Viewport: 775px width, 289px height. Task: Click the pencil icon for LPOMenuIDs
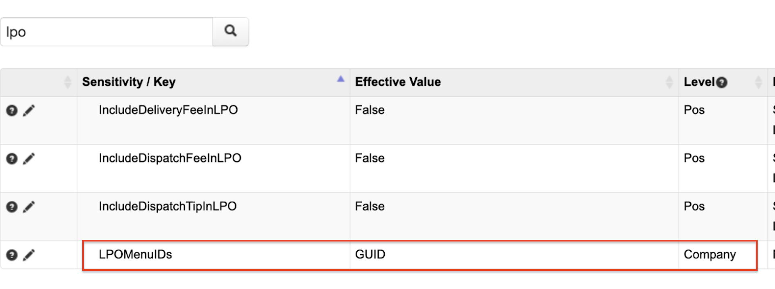29,255
